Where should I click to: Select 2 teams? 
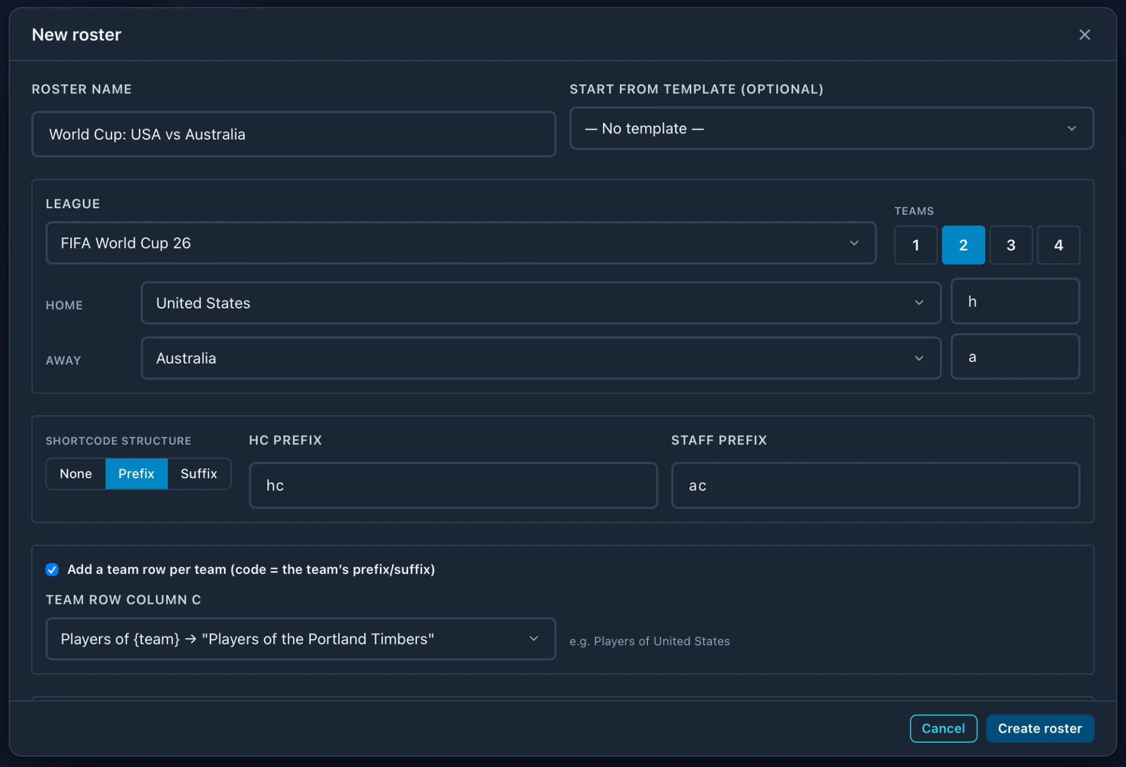[x=963, y=245]
